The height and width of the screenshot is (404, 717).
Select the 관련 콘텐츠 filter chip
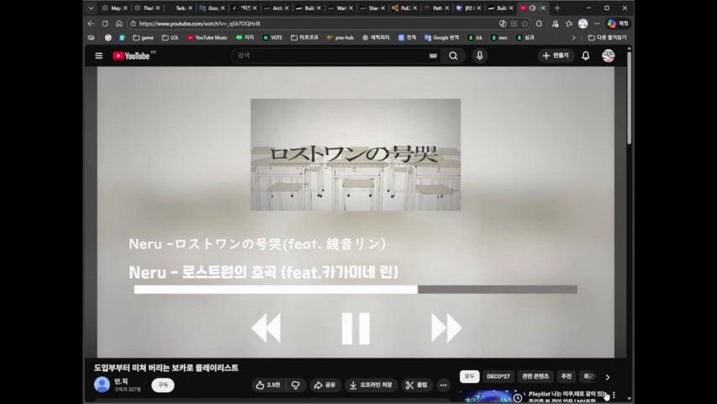[535, 376]
